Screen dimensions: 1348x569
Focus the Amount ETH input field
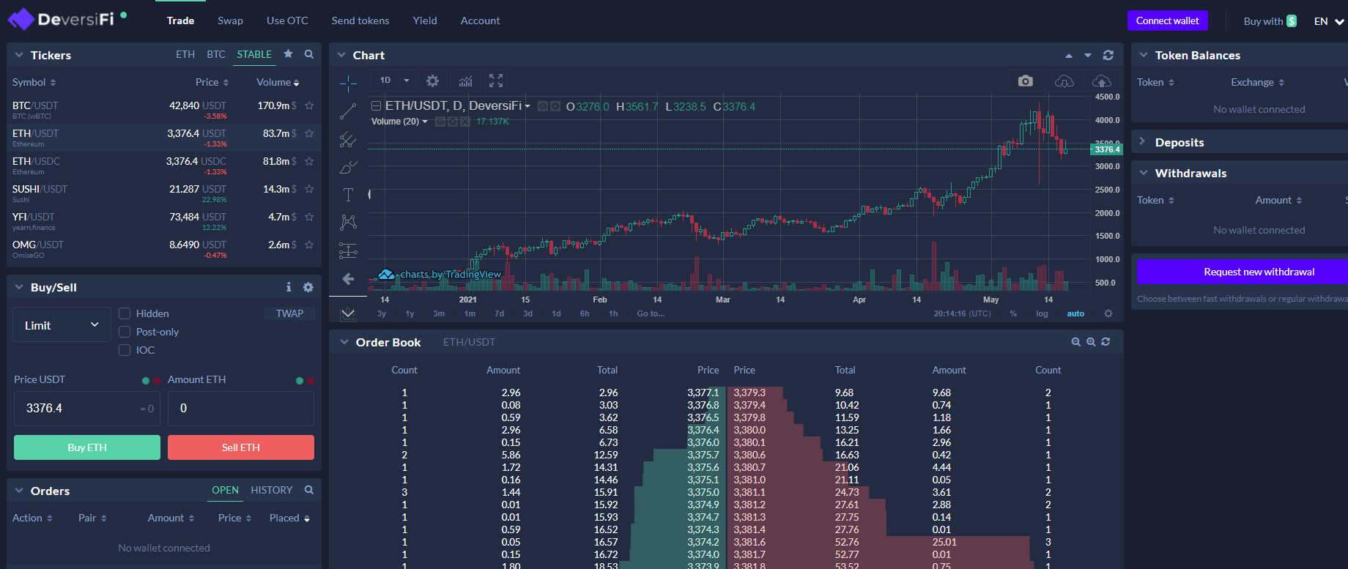(241, 408)
